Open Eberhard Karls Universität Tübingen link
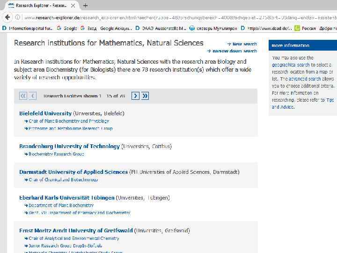 pyautogui.click(x=66, y=198)
